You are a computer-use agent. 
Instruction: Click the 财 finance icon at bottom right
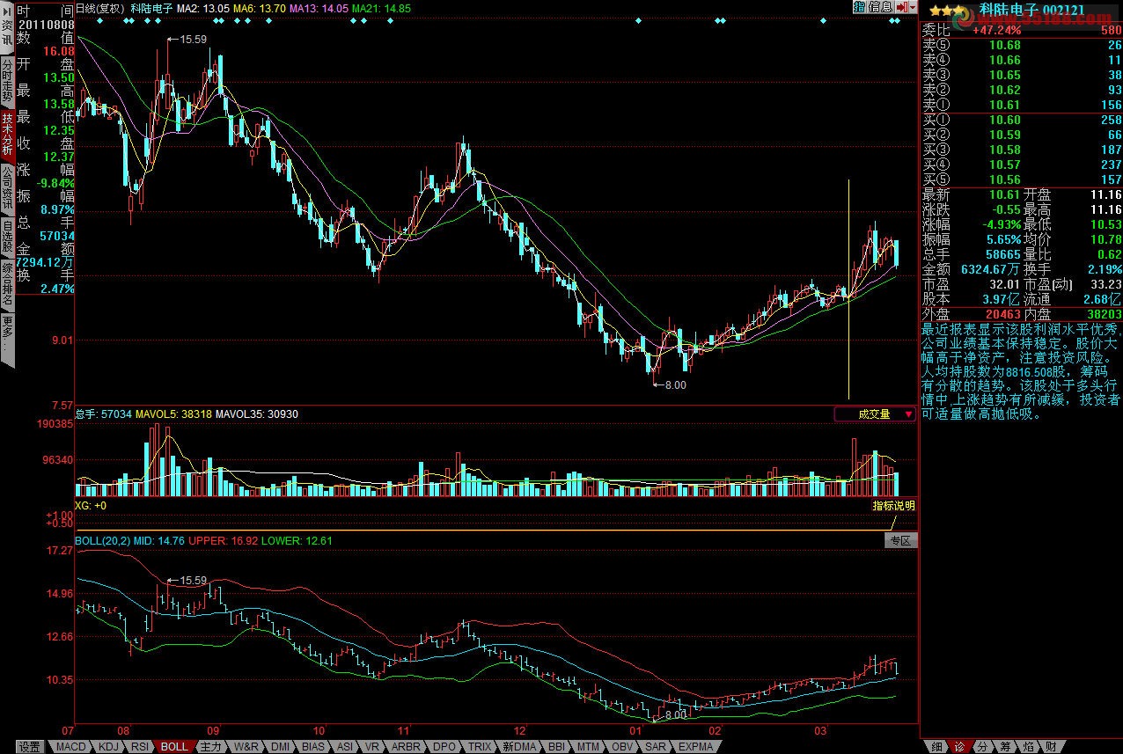click(1050, 746)
